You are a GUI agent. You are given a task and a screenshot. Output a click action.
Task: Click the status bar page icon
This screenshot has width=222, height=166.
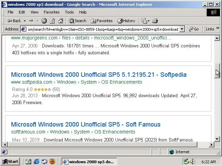pyautogui.click(x=5, y=152)
